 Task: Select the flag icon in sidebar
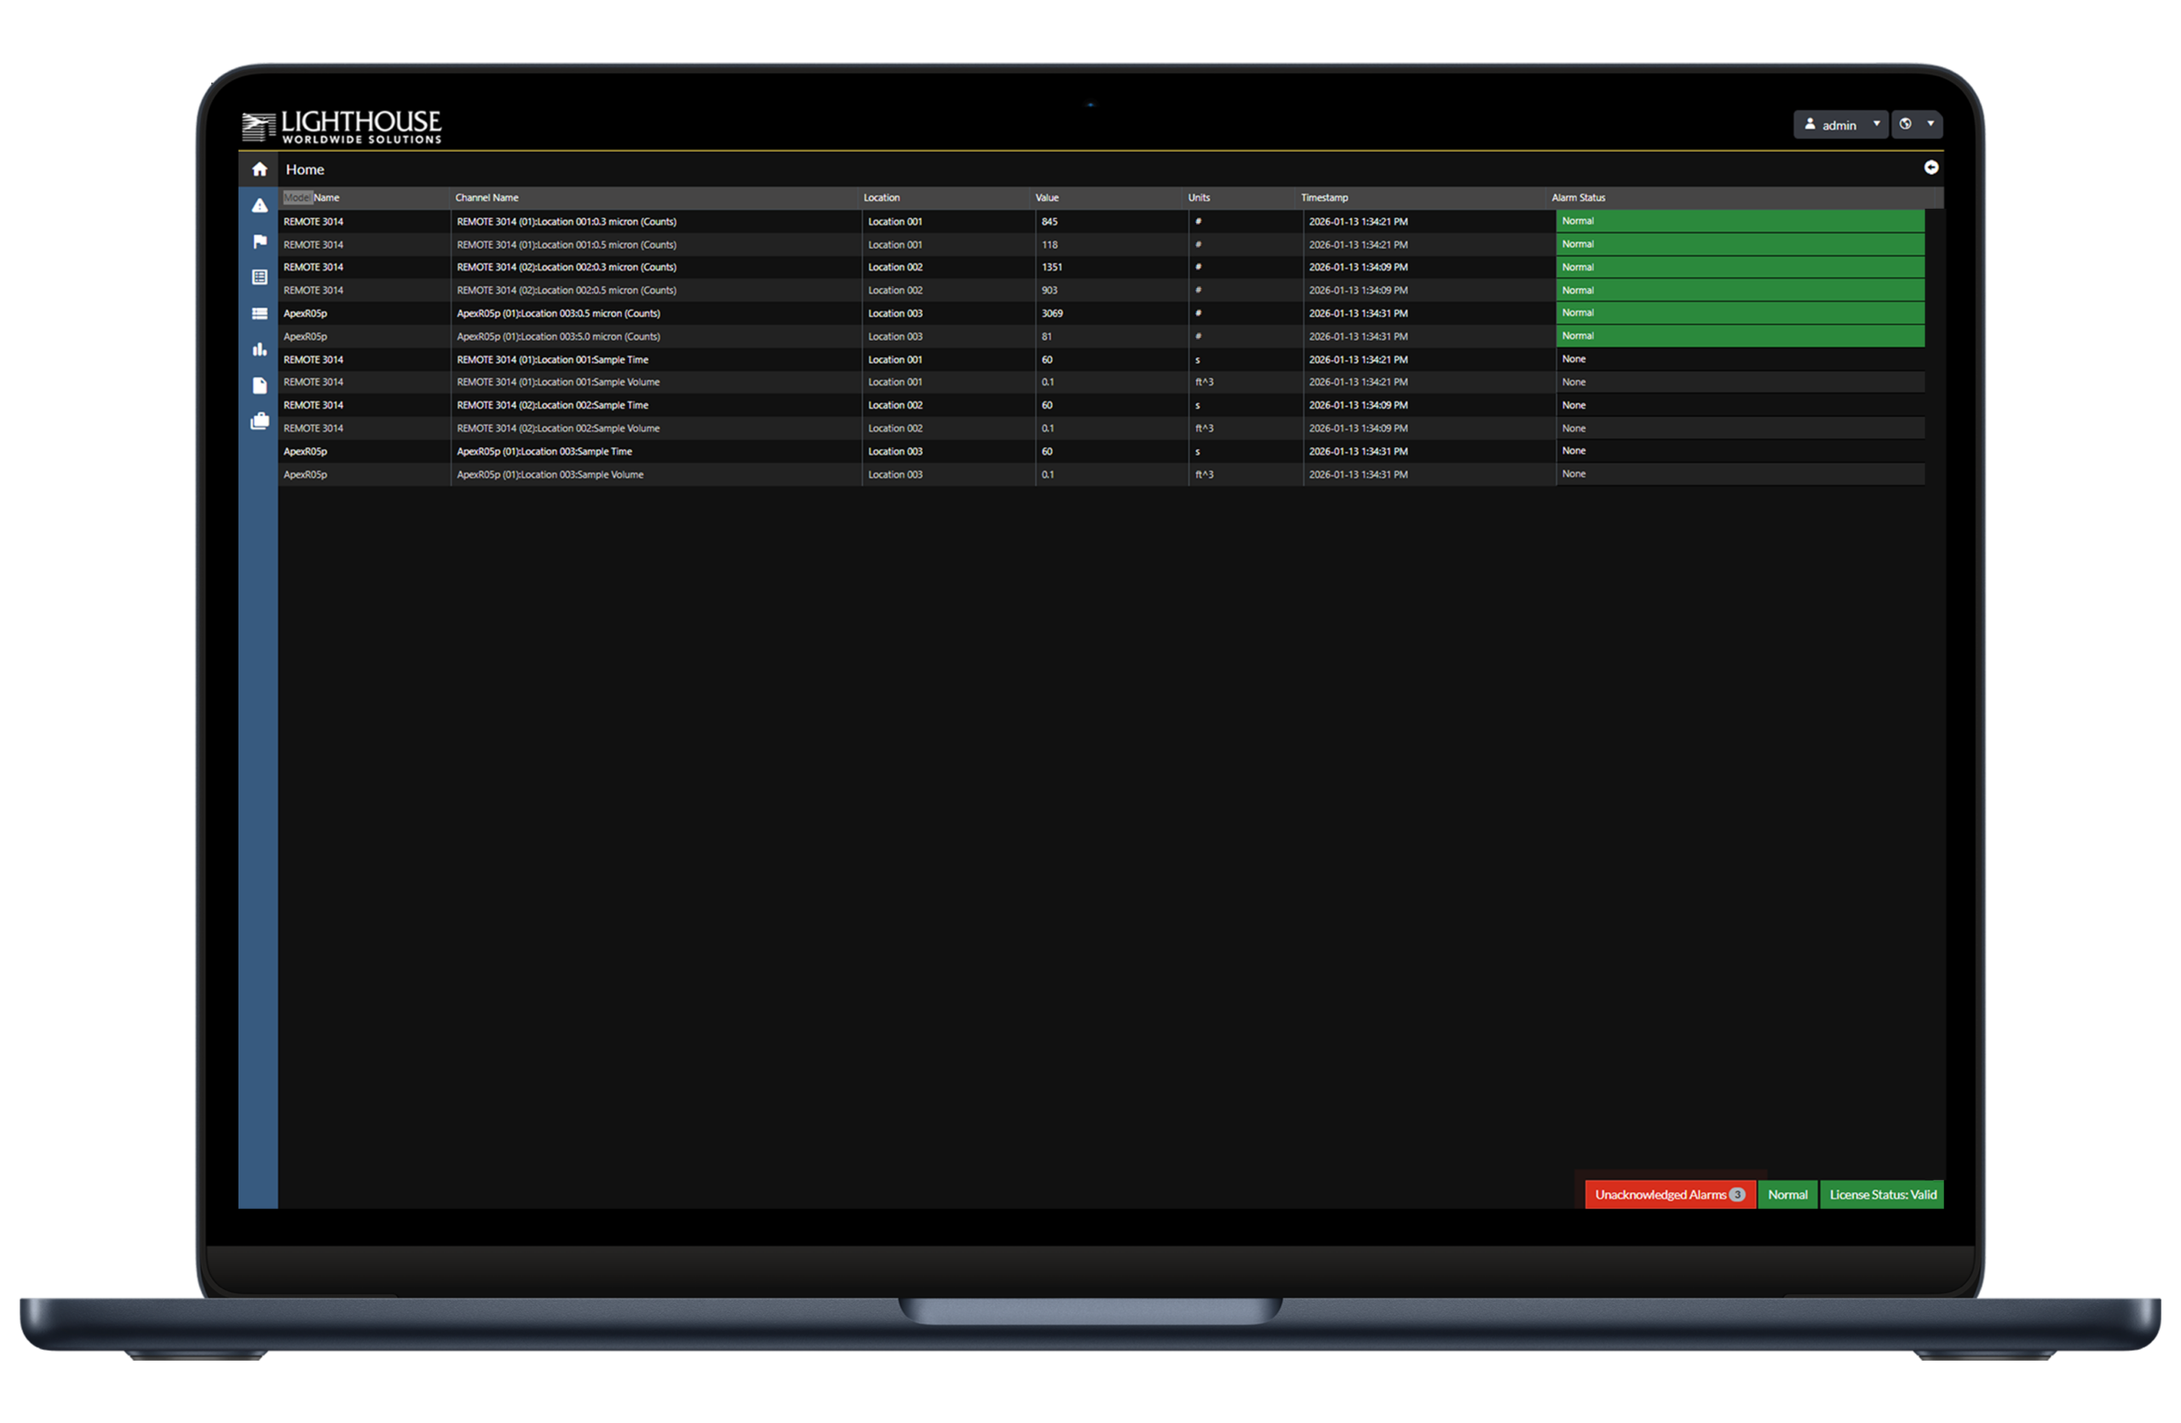259,241
